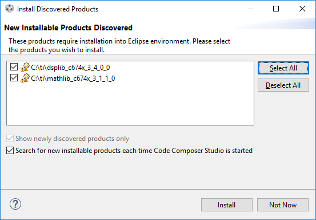Click the help question mark icon

[x=15, y=204]
